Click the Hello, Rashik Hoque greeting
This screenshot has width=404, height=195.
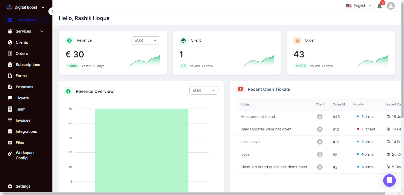point(84,18)
